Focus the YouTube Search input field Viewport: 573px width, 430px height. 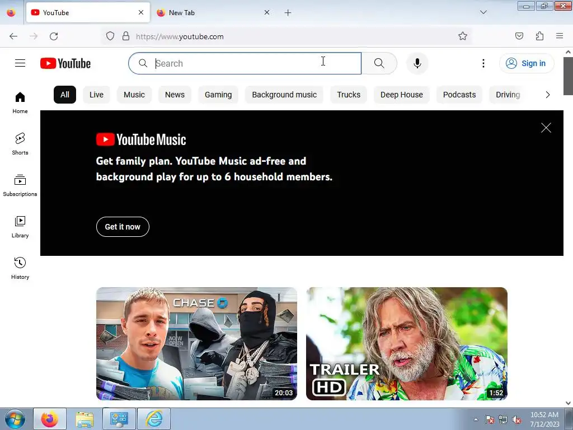pyautogui.click(x=245, y=63)
